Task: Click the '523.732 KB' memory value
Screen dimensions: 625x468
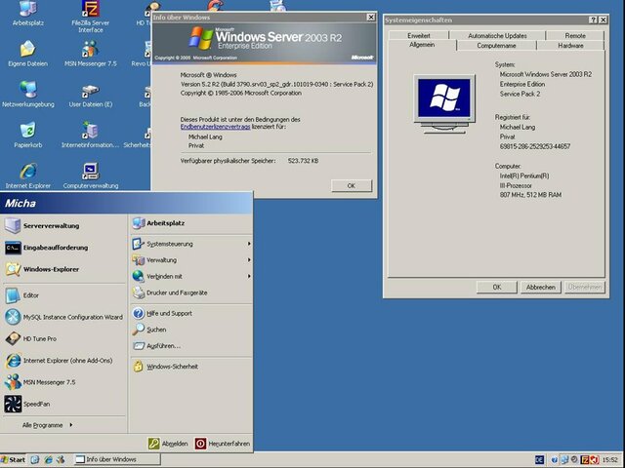Action: (303, 161)
